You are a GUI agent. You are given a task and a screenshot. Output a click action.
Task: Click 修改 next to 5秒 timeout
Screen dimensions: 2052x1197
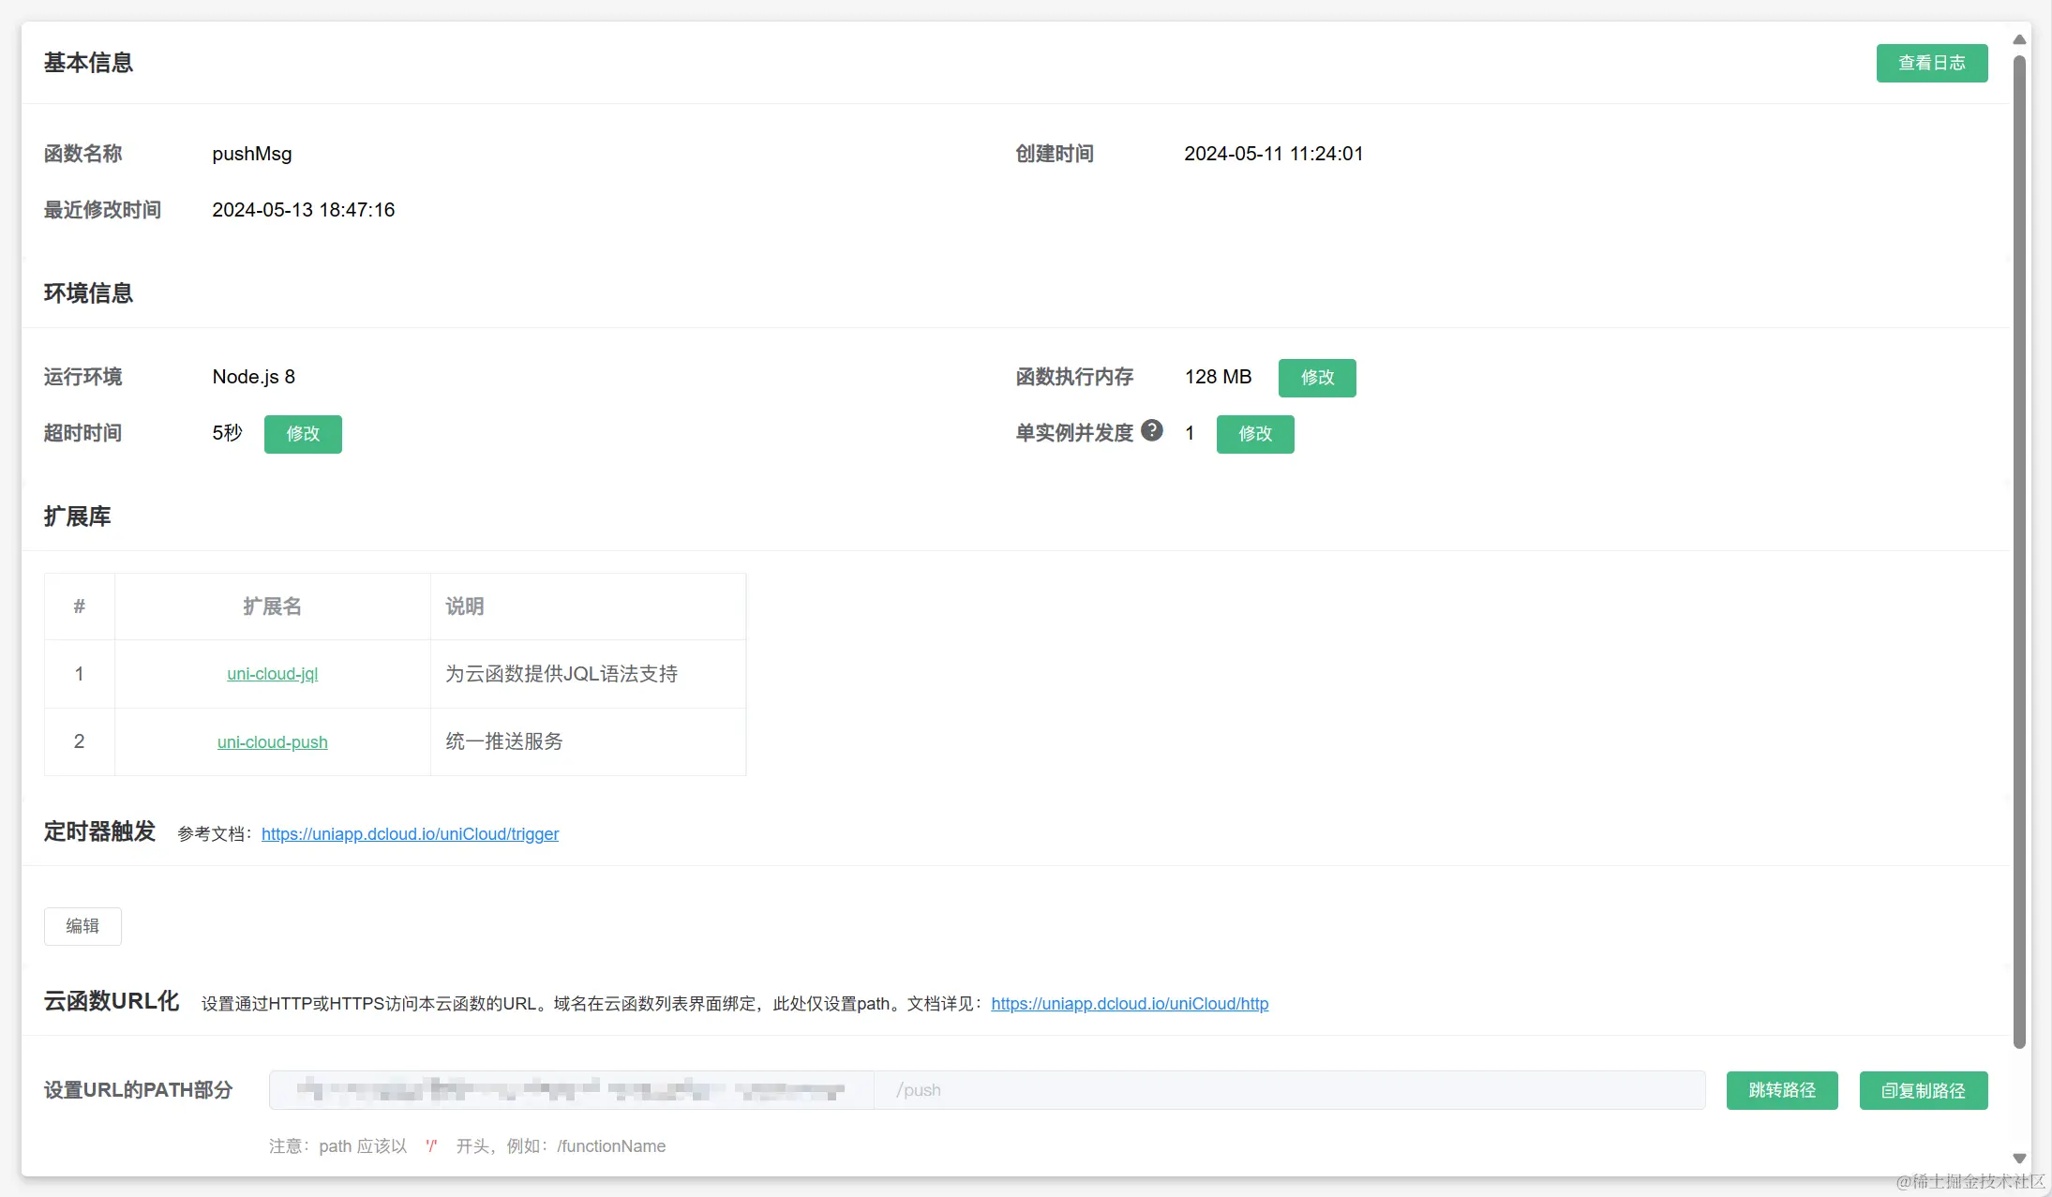303,434
